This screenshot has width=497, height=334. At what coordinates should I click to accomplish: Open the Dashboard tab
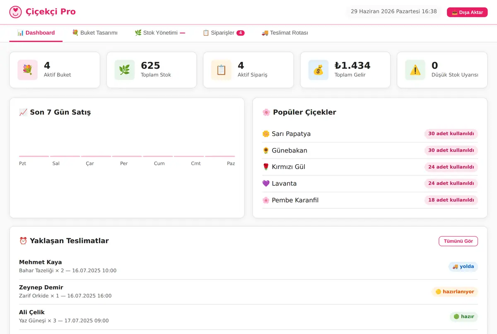click(x=36, y=33)
